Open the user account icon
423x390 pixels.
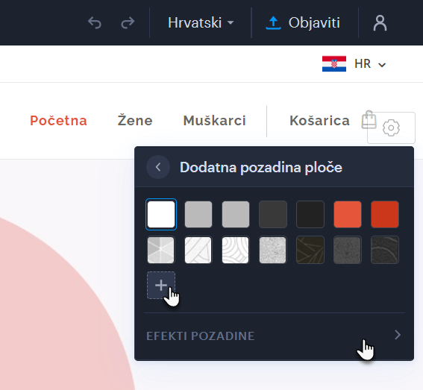(380, 23)
